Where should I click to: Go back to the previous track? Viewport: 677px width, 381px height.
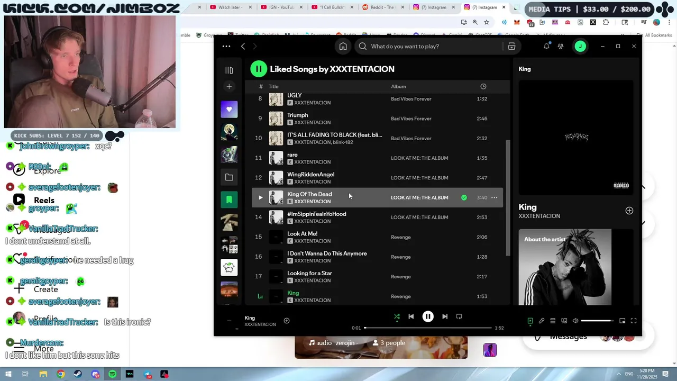tap(411, 316)
